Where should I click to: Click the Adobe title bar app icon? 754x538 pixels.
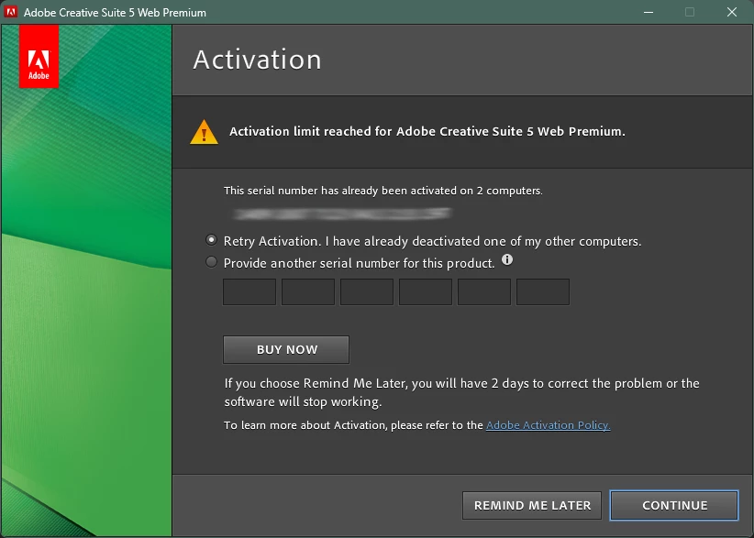tap(11, 12)
